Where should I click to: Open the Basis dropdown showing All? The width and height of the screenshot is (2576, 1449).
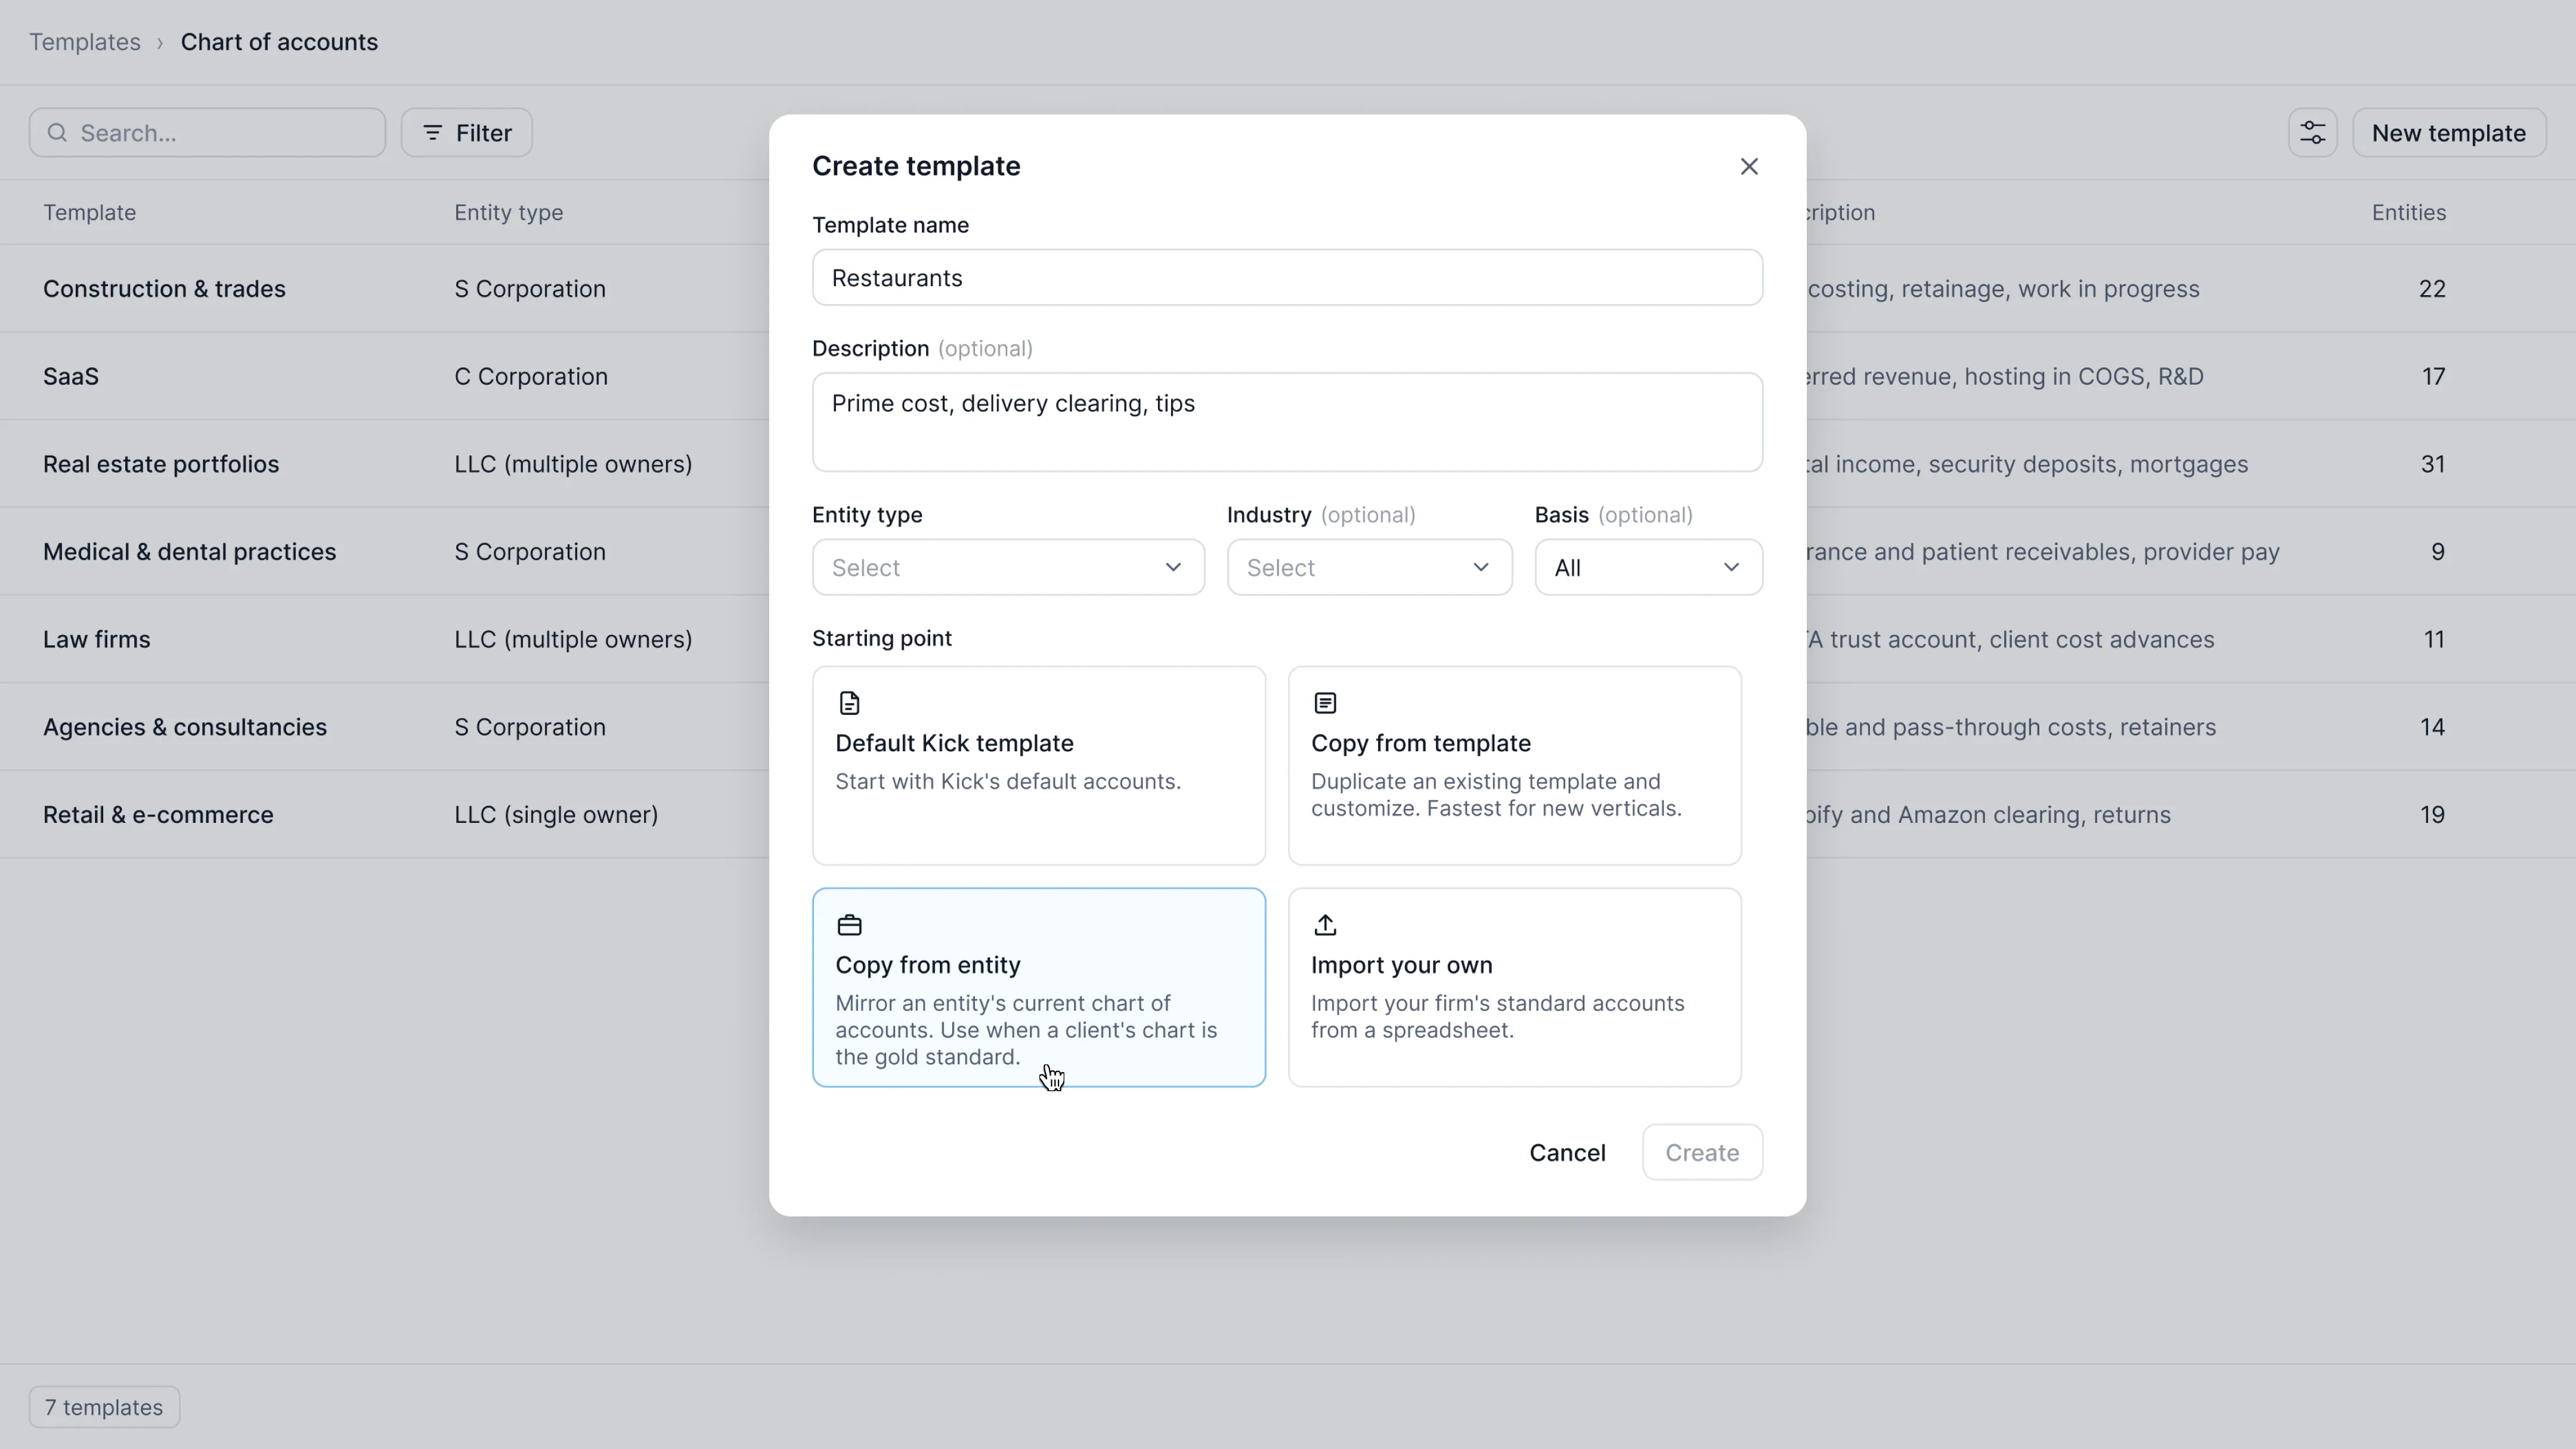pyautogui.click(x=1648, y=568)
